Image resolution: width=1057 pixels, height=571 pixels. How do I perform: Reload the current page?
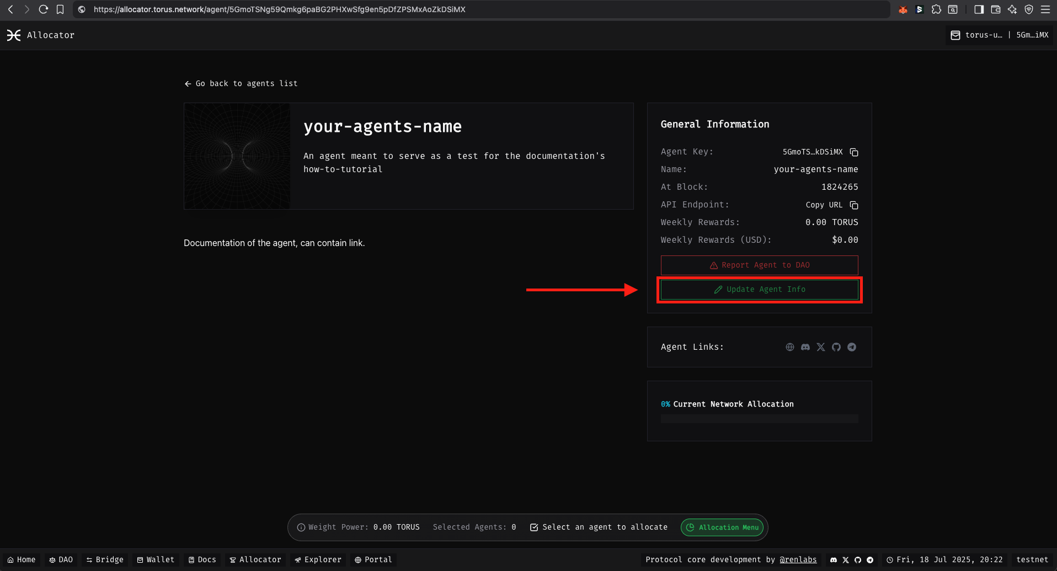(x=43, y=9)
